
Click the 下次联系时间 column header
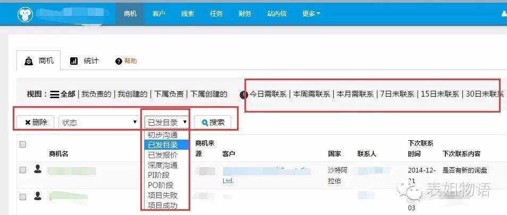pyautogui.click(x=420, y=148)
